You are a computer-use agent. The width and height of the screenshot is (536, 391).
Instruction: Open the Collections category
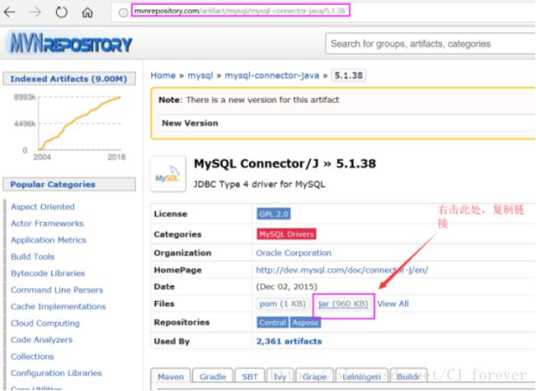[x=32, y=356]
